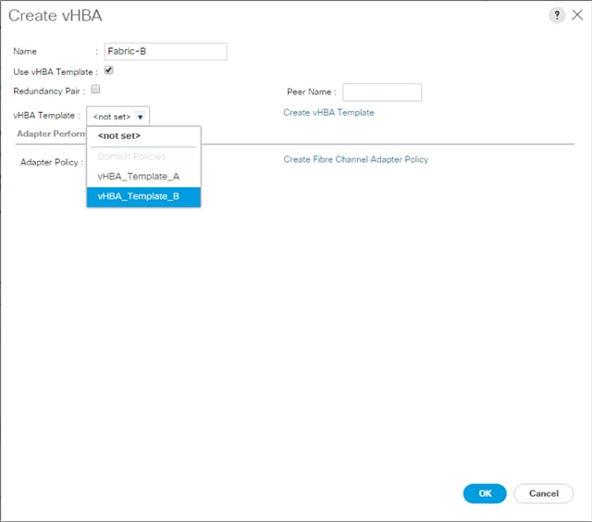Click the Peer Name input field
The height and width of the screenshot is (522, 592).
point(382,93)
